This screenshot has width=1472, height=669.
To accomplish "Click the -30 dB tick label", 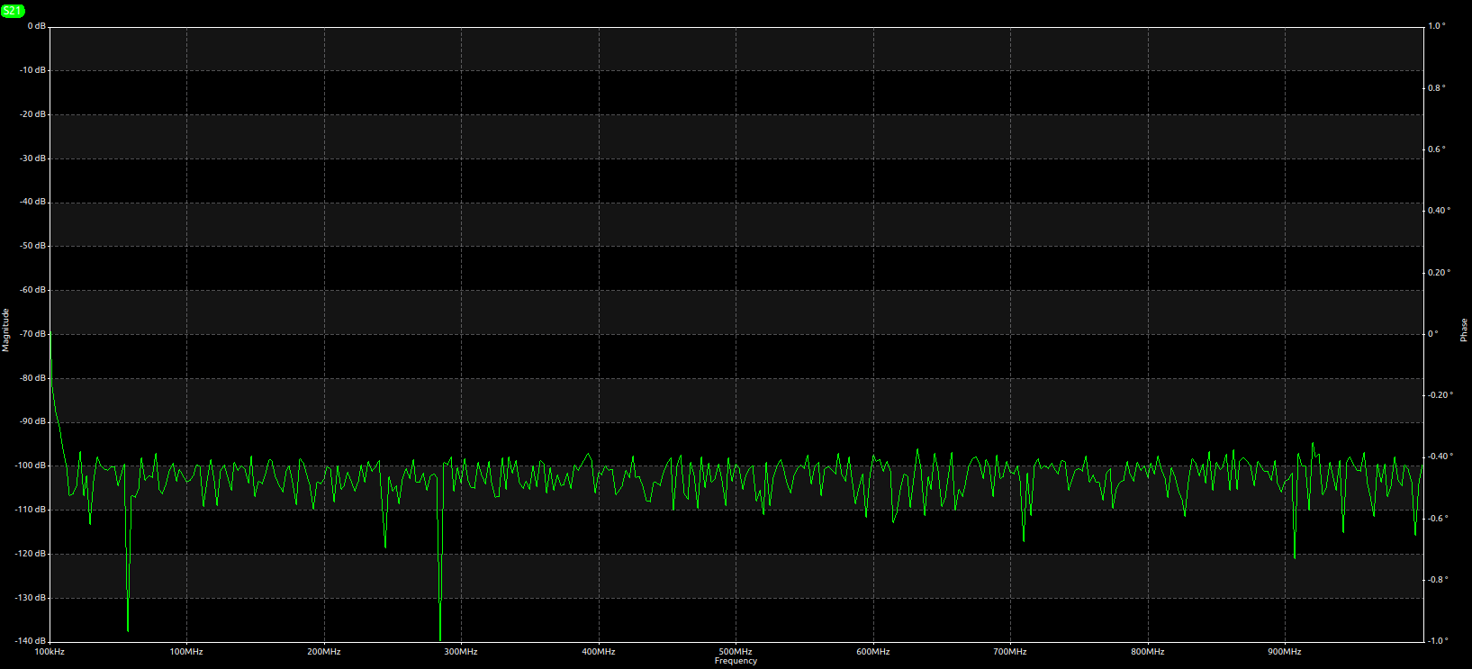I will pyautogui.click(x=33, y=158).
